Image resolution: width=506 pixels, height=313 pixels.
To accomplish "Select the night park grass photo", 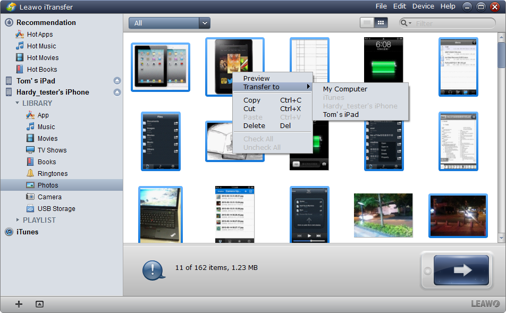I will [x=383, y=215].
